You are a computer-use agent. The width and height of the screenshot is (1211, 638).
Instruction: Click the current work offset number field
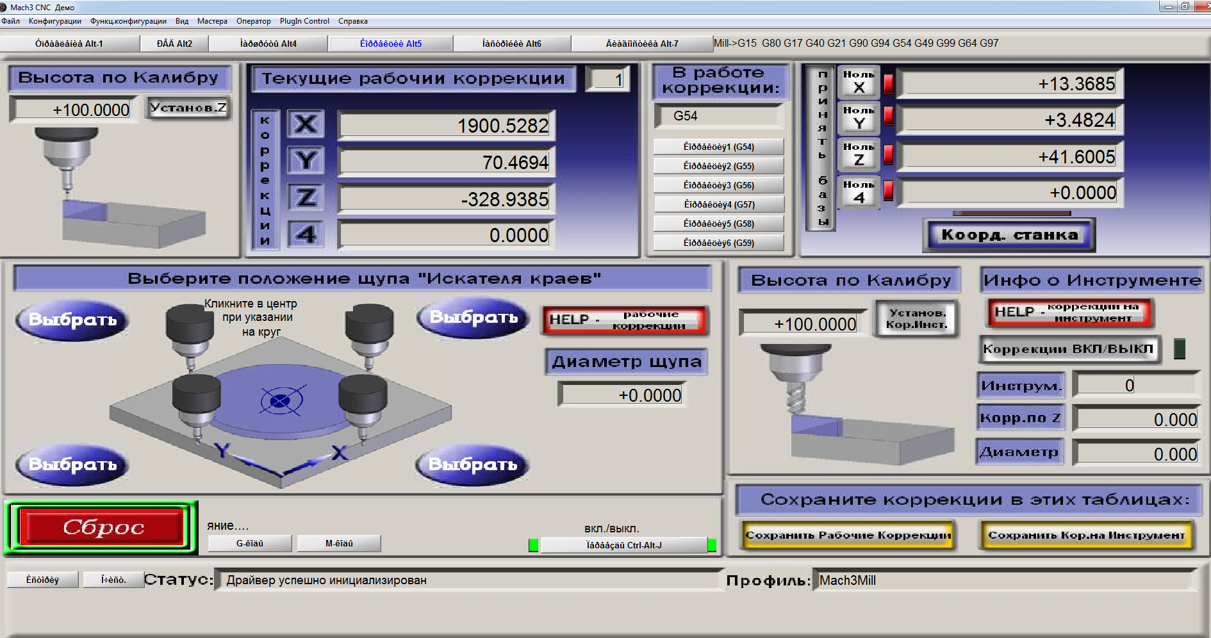click(609, 79)
